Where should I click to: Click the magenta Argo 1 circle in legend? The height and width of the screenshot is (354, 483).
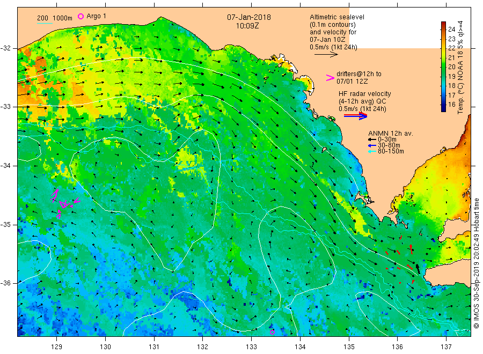(80, 16)
